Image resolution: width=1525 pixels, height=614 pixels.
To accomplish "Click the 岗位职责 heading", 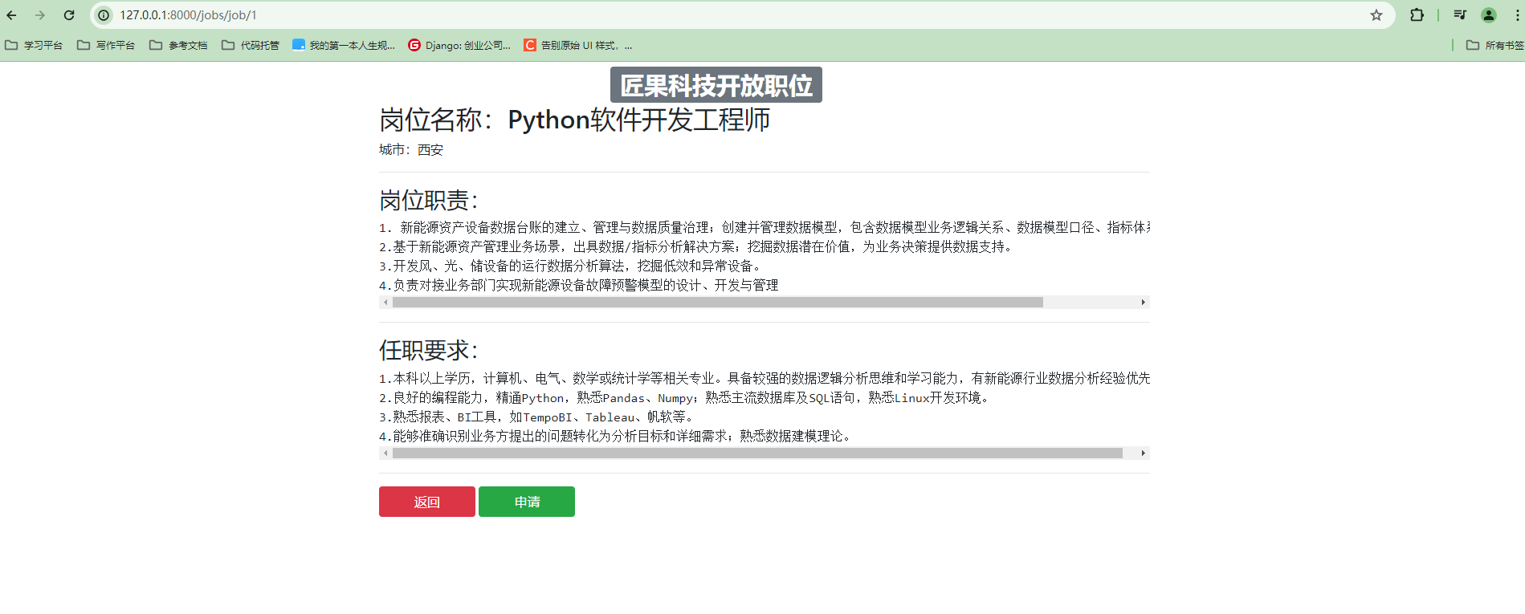I will [x=429, y=200].
